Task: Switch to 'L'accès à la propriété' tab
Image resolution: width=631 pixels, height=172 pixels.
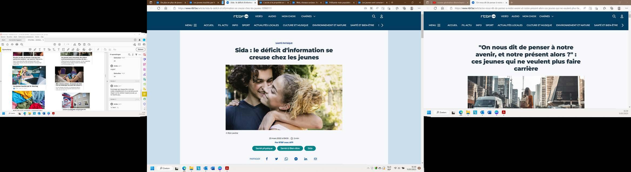Action: [274, 2]
